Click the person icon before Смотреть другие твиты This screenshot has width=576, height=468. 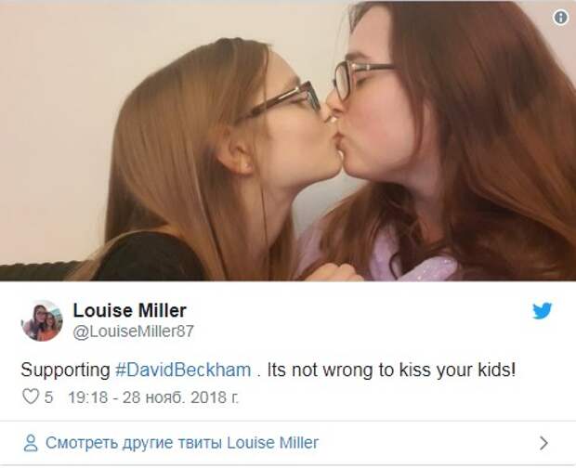click(31, 443)
